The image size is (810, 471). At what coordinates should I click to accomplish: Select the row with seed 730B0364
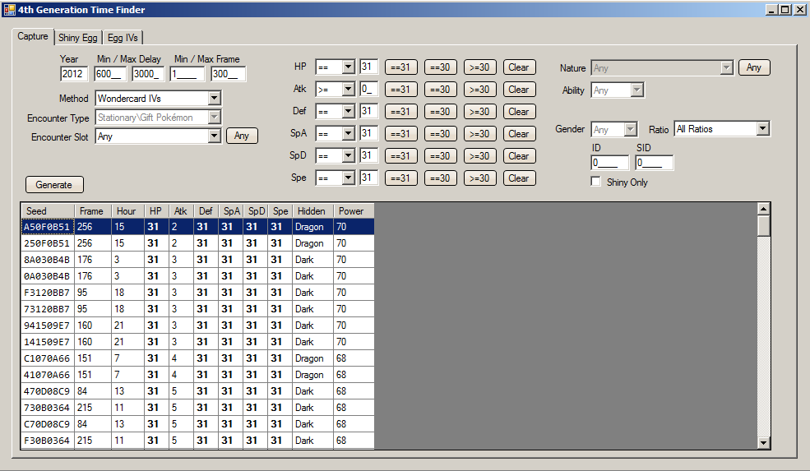coord(198,408)
